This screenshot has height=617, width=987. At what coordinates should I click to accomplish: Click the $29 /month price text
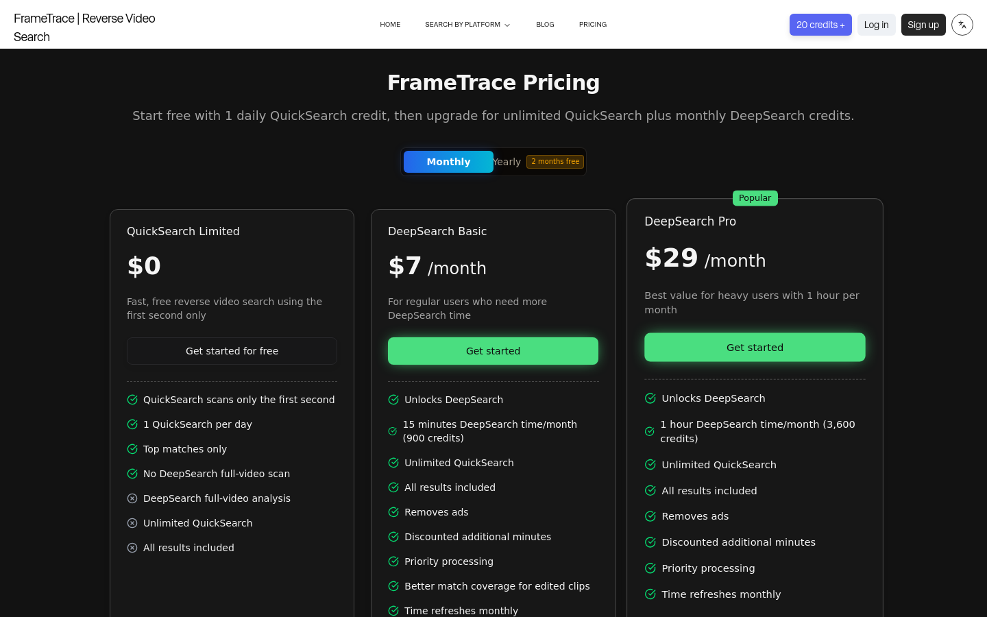click(705, 258)
